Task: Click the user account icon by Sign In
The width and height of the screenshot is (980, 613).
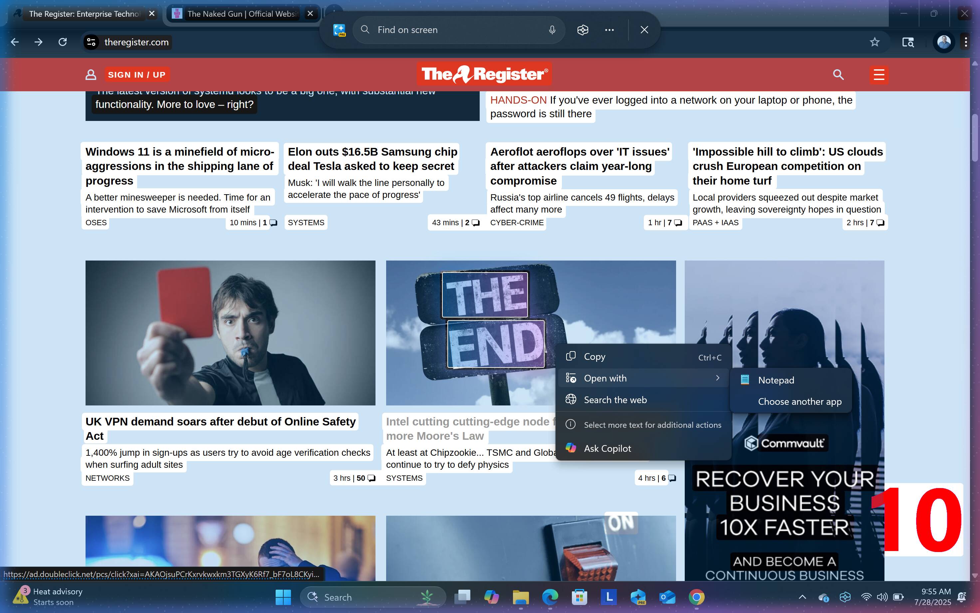Action: pyautogui.click(x=91, y=75)
